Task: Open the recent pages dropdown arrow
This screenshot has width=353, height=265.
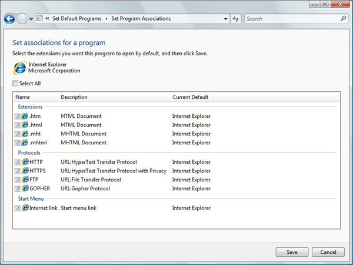Action: point(31,19)
